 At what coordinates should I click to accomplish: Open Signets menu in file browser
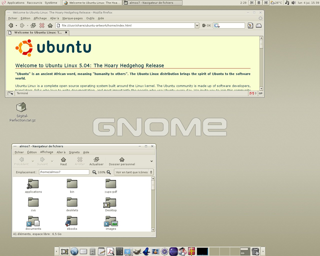click(x=74, y=152)
